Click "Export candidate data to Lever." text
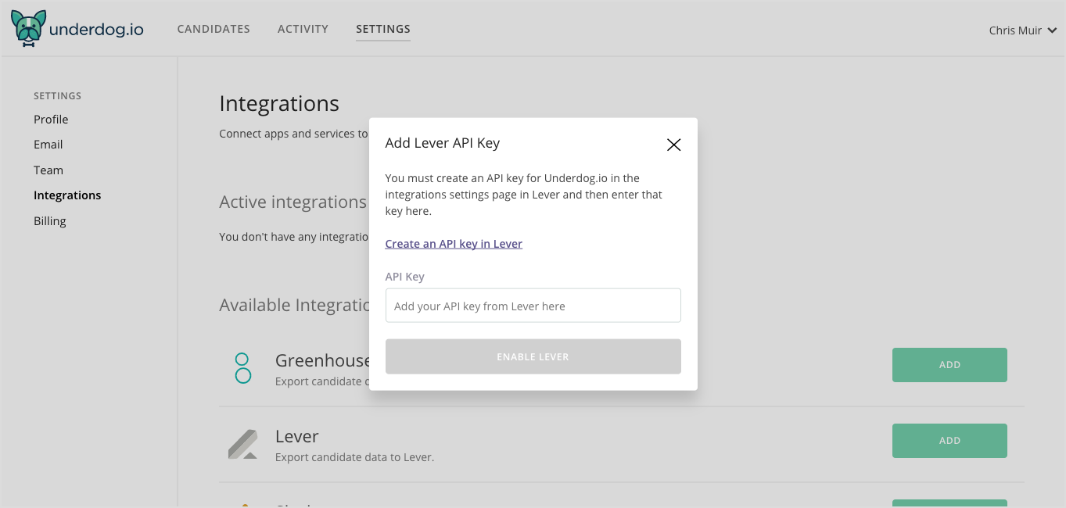1066x508 pixels. [354, 457]
